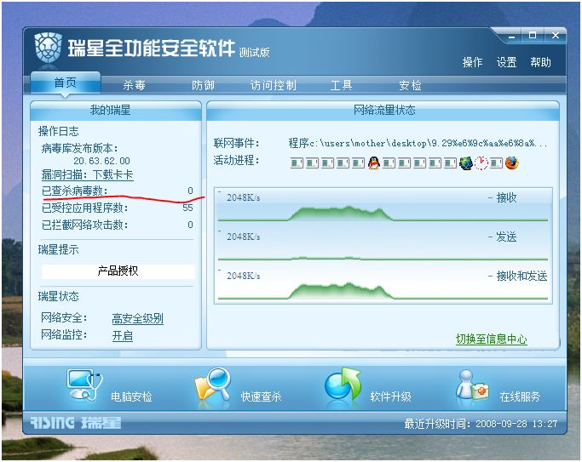Click the 高安全级别 security level link
The image size is (582, 462).
(138, 318)
